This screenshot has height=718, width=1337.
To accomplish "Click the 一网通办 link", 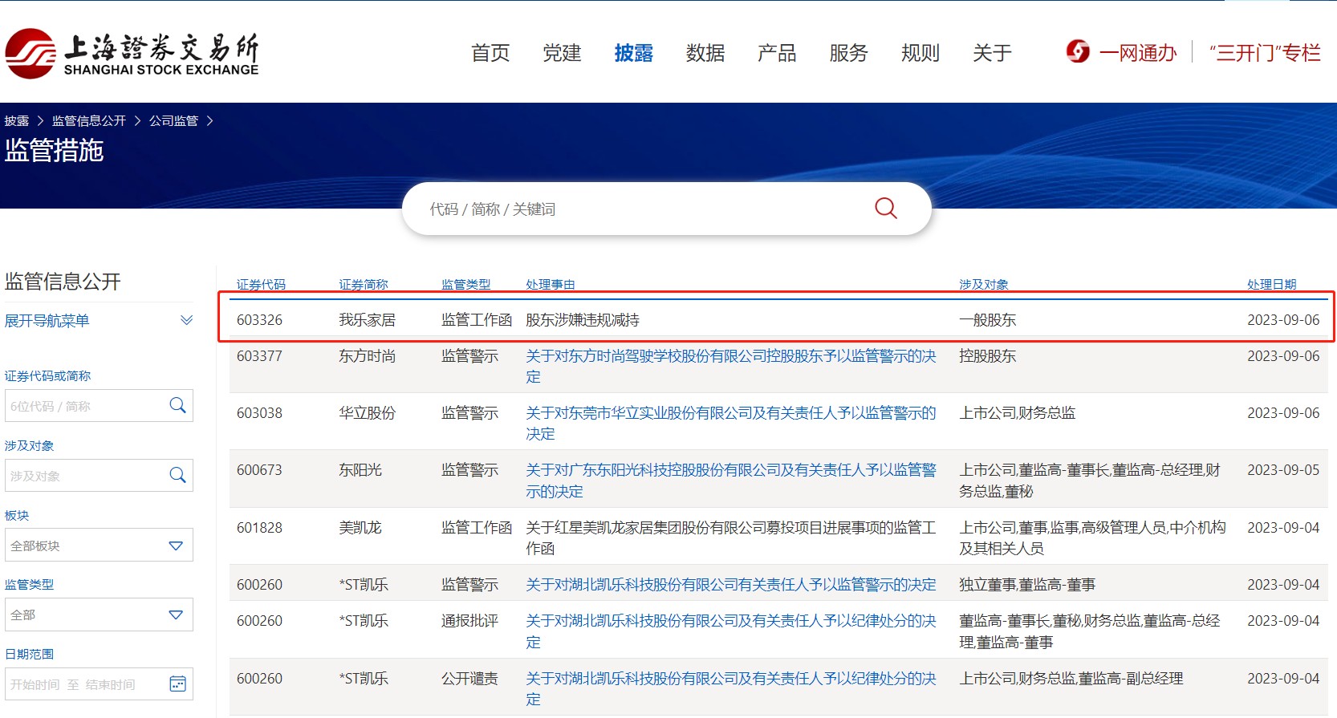I will [x=1137, y=53].
